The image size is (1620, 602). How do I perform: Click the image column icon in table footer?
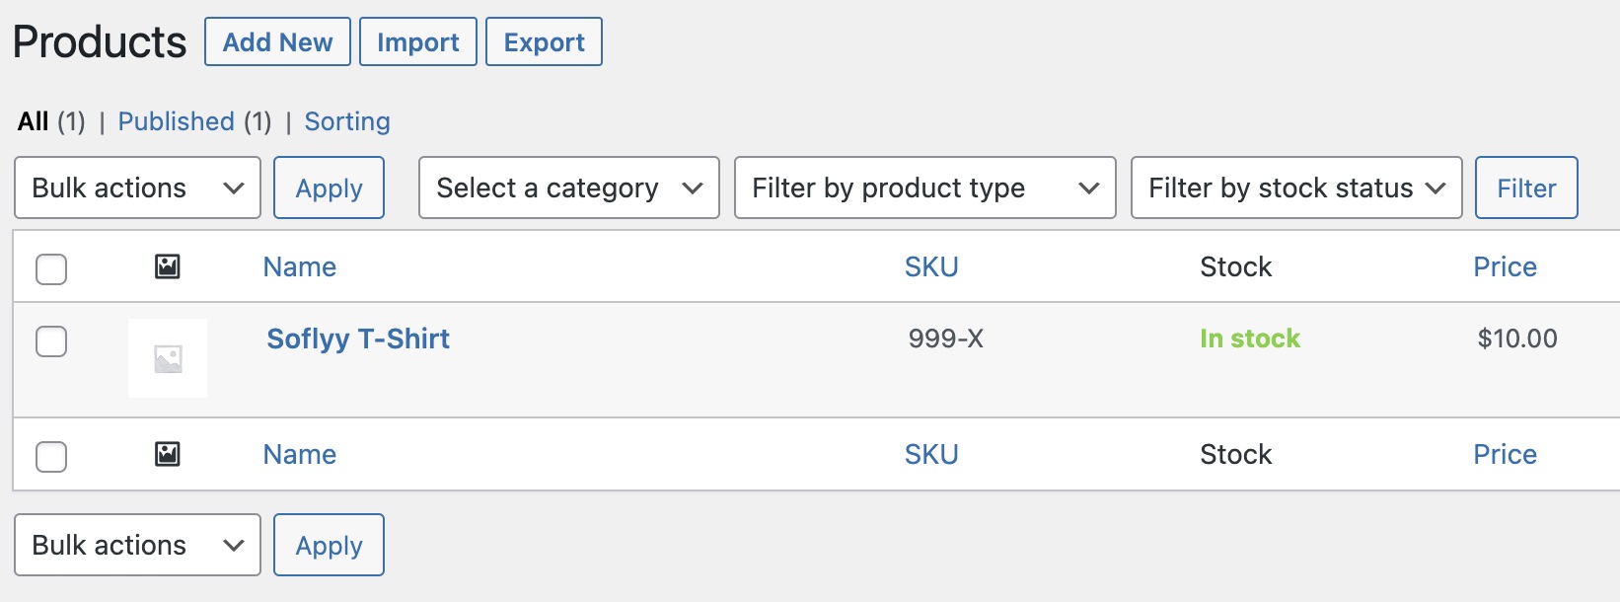click(x=168, y=454)
